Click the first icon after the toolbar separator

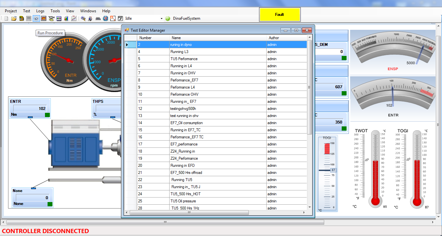(83, 18)
